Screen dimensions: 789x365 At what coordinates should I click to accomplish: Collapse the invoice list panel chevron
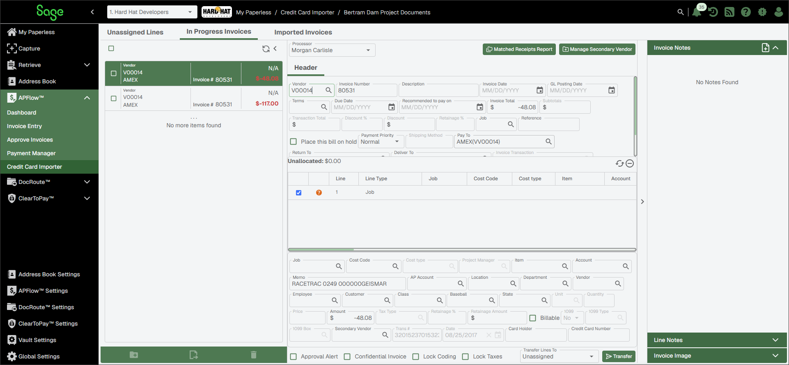pos(275,48)
